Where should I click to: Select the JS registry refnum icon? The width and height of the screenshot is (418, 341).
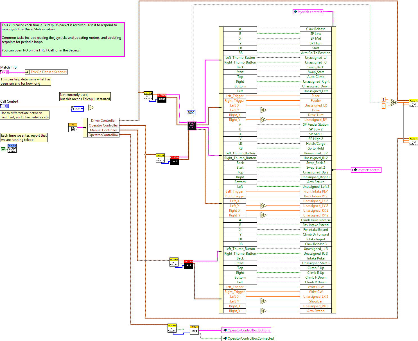tap(73, 128)
